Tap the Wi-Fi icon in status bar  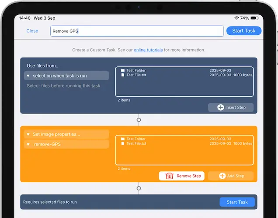pos(236,18)
